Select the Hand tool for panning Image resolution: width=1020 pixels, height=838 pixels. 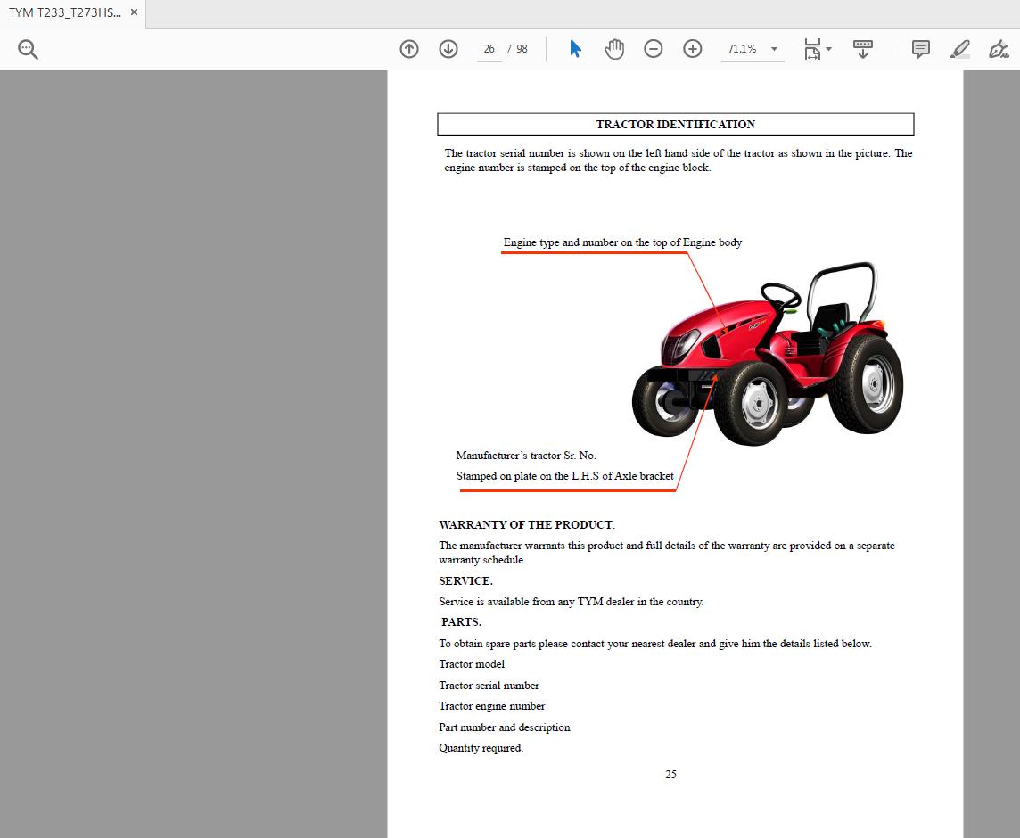(614, 49)
